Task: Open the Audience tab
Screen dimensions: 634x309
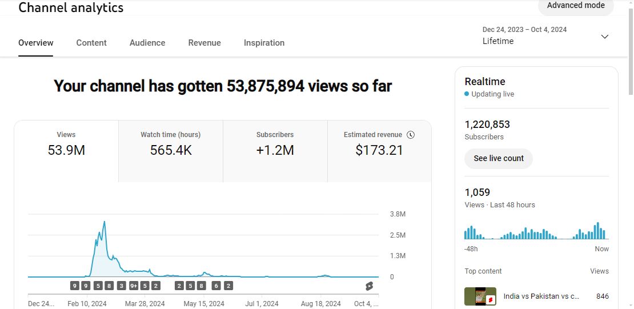Action: click(x=147, y=43)
